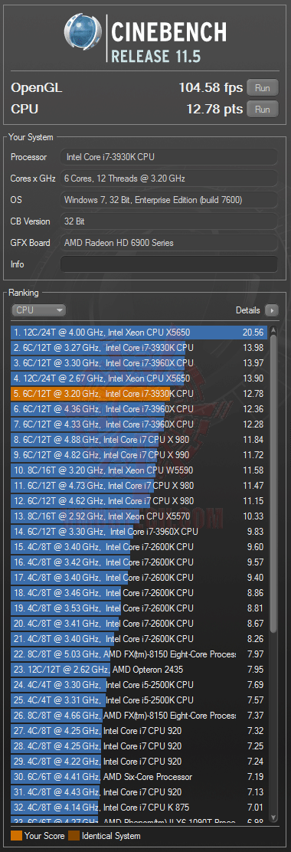Select rank 25 i5-2500K at 3.31 GHz

(x=139, y=700)
